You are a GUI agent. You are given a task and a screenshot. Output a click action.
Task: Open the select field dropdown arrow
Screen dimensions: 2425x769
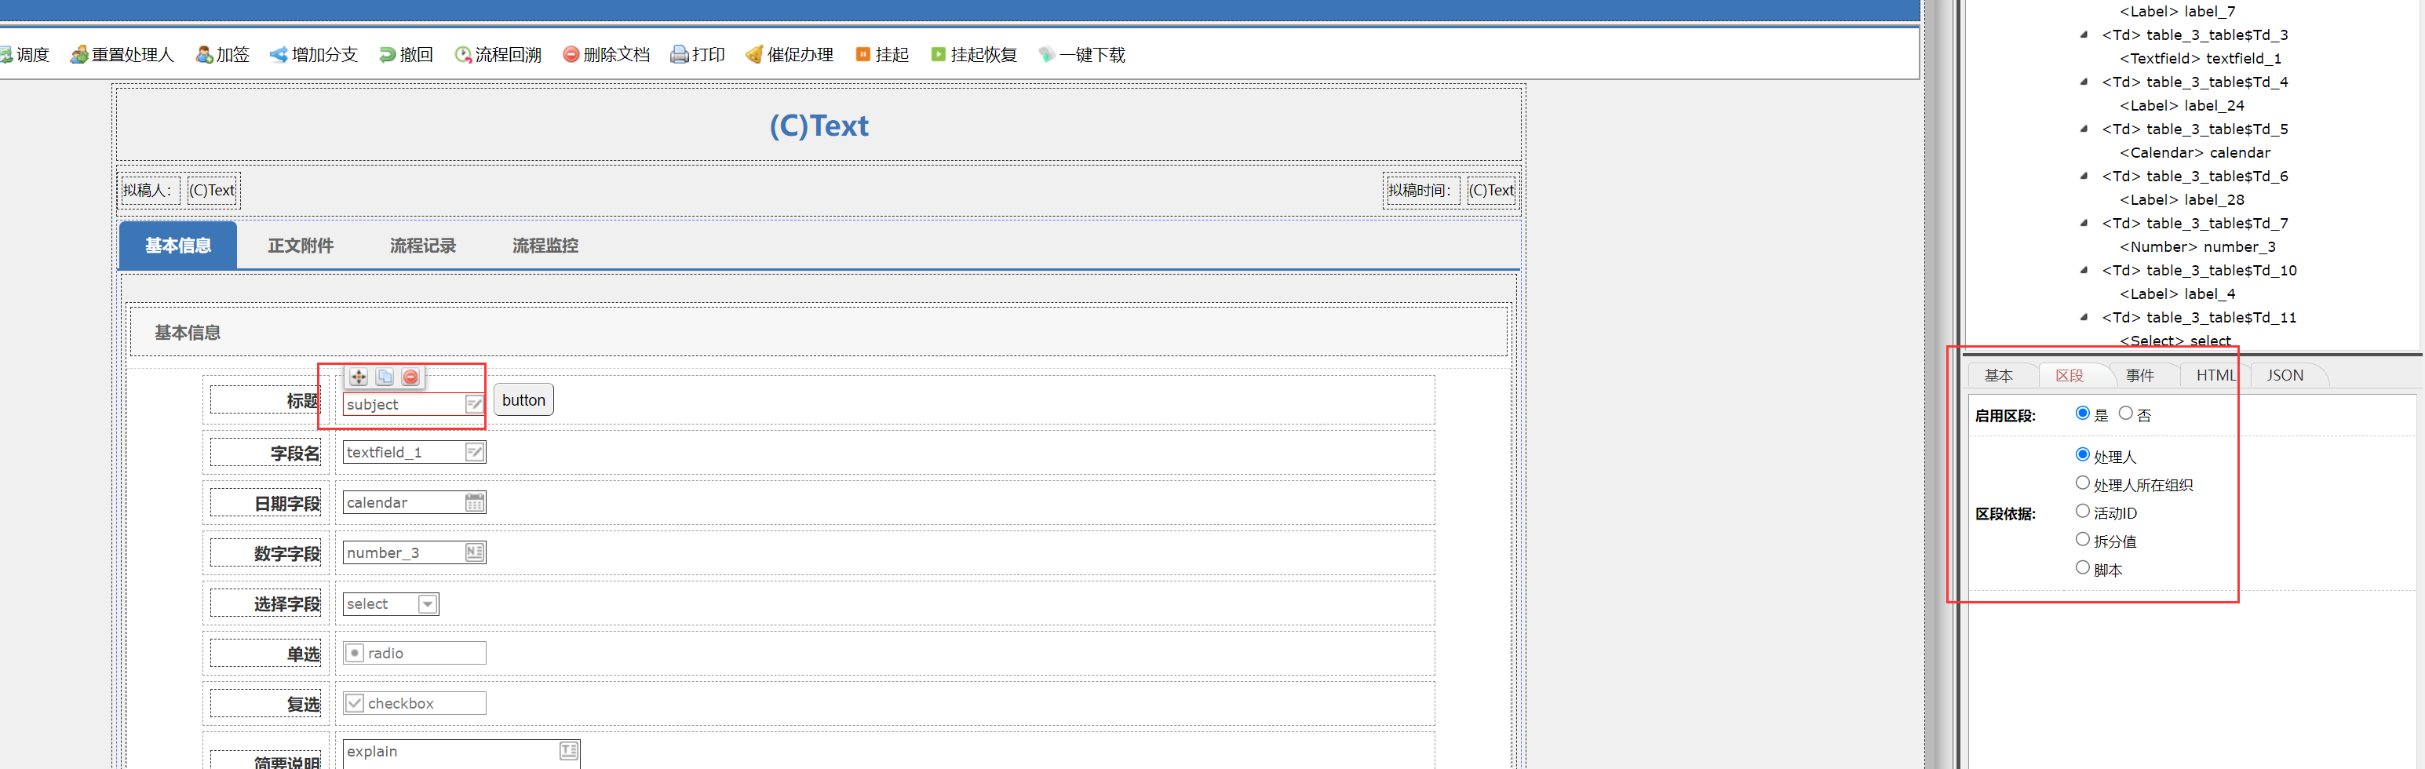[x=428, y=604]
